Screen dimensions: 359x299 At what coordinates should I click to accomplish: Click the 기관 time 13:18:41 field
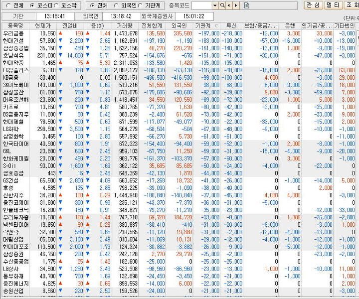click(x=55, y=16)
